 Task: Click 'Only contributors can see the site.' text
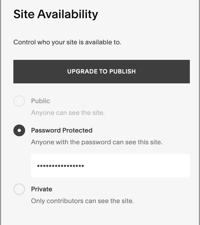click(82, 201)
